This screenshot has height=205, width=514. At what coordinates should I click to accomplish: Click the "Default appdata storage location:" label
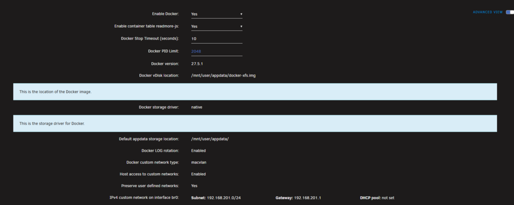[149, 139]
